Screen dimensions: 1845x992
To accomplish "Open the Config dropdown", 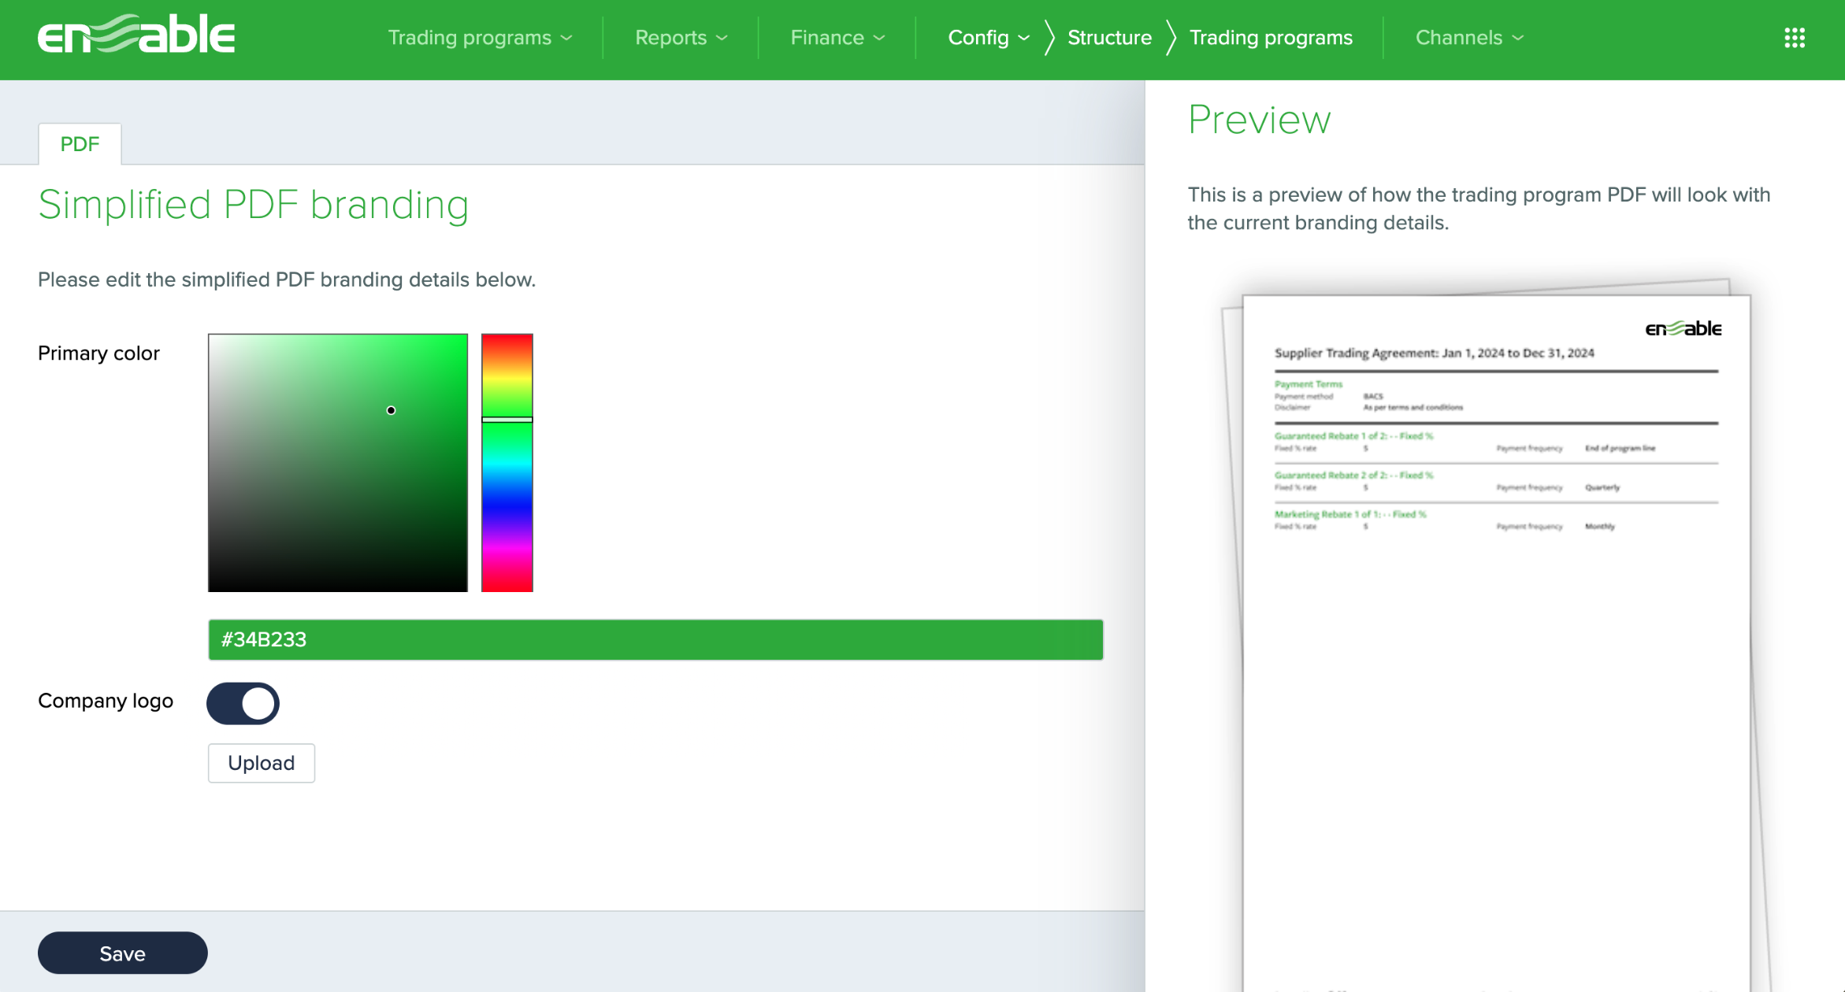I will click(989, 38).
